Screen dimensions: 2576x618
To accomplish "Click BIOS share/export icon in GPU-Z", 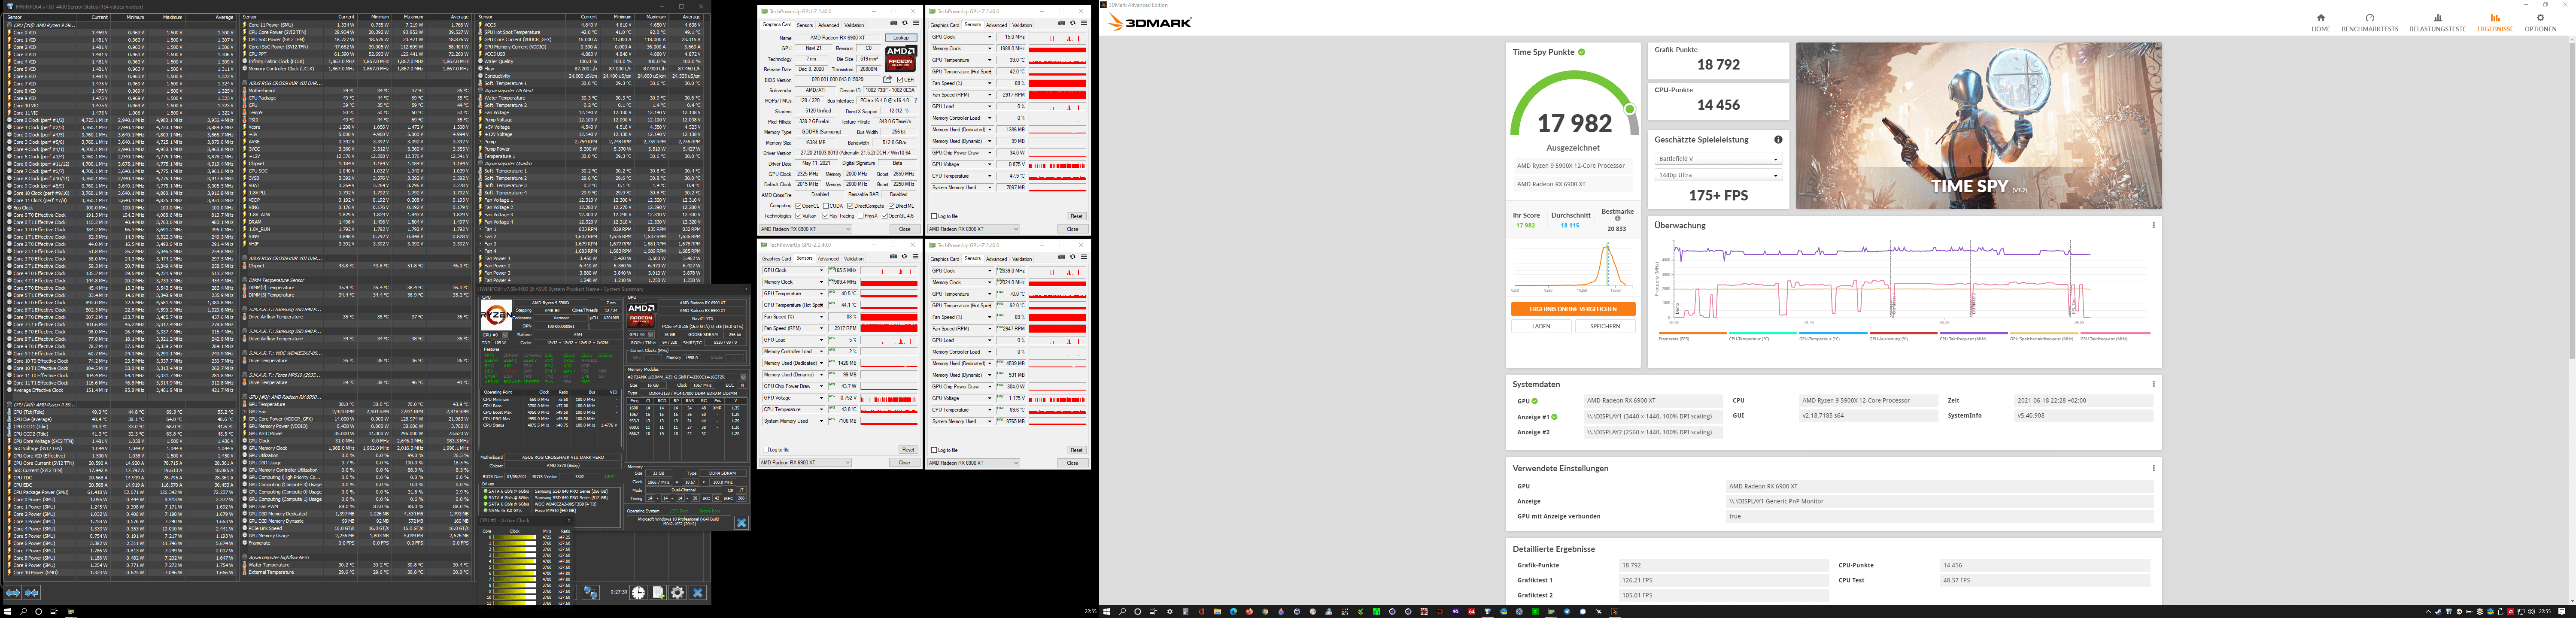I will pyautogui.click(x=887, y=79).
